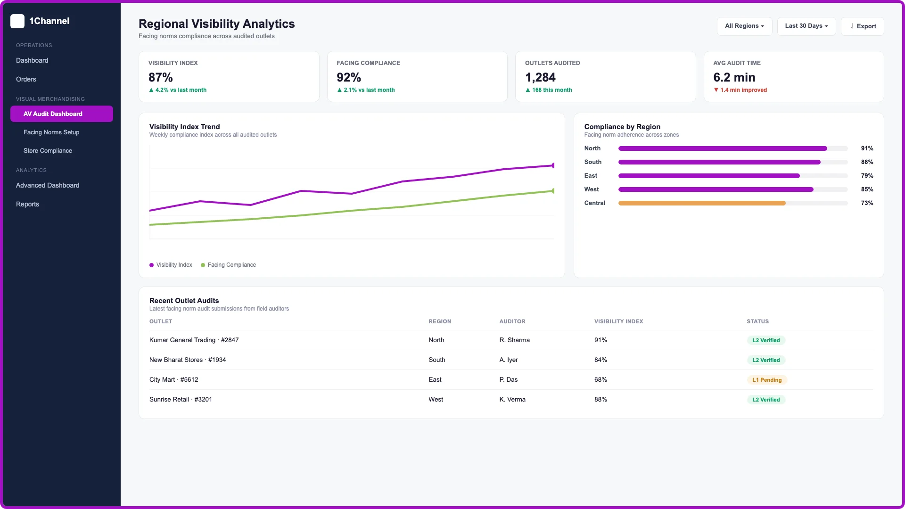The width and height of the screenshot is (905, 509).
Task: Expand the All Regions dropdown
Action: point(744,26)
